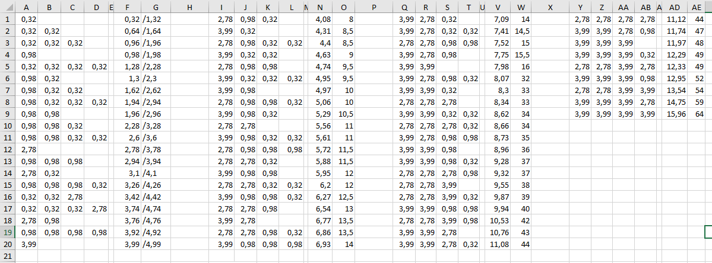Click cell V20 showing 11,08
Screen dimensions: 712x263
coord(498,244)
